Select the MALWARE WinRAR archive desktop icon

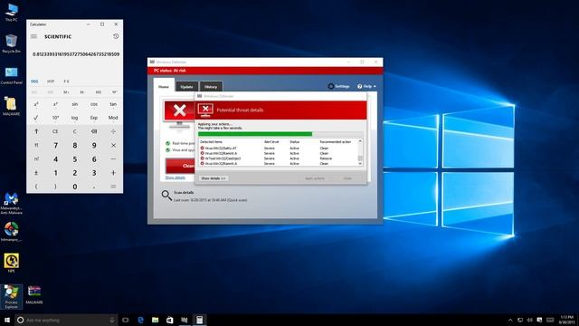click(x=34, y=294)
